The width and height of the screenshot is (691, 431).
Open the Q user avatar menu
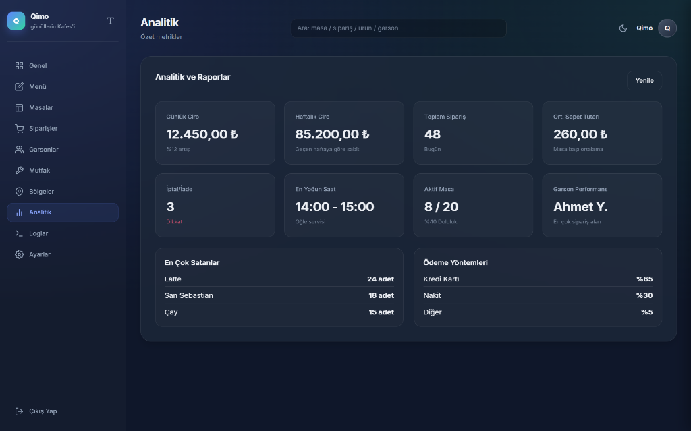[x=667, y=28]
